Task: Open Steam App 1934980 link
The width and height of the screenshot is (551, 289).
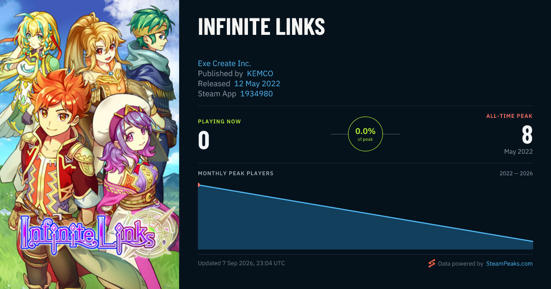Action: (256, 94)
